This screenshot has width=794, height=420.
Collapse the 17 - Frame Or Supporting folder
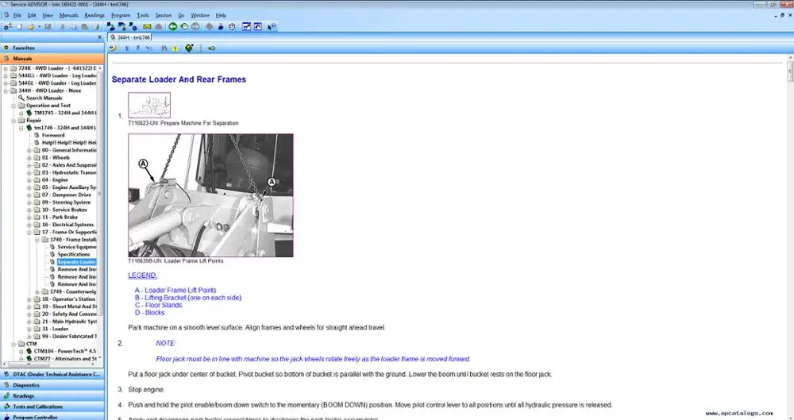(29, 232)
